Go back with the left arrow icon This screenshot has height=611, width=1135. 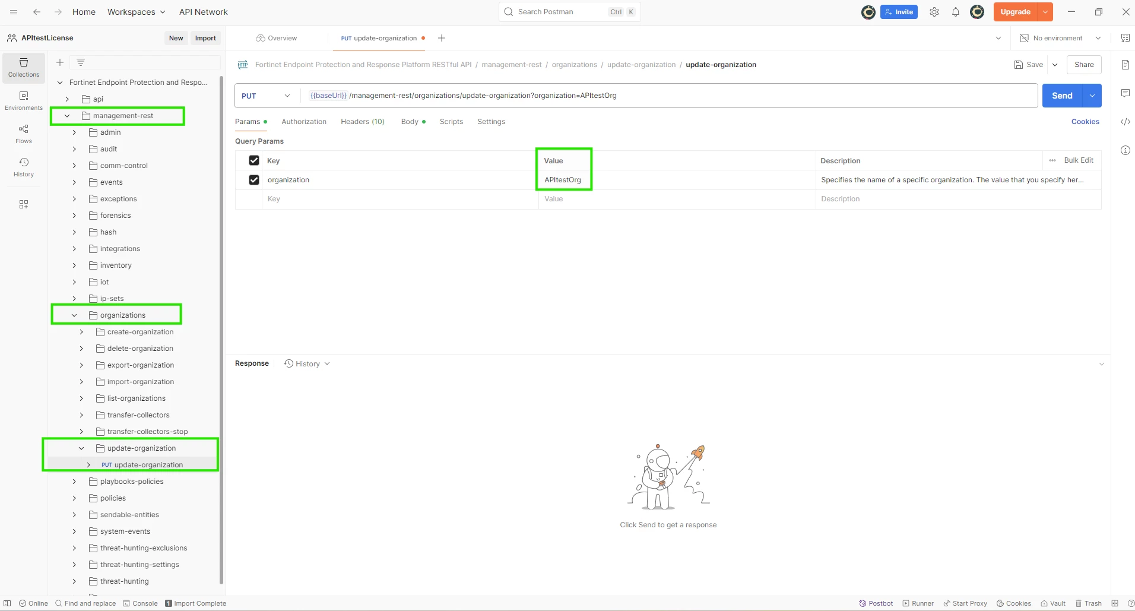click(x=37, y=12)
